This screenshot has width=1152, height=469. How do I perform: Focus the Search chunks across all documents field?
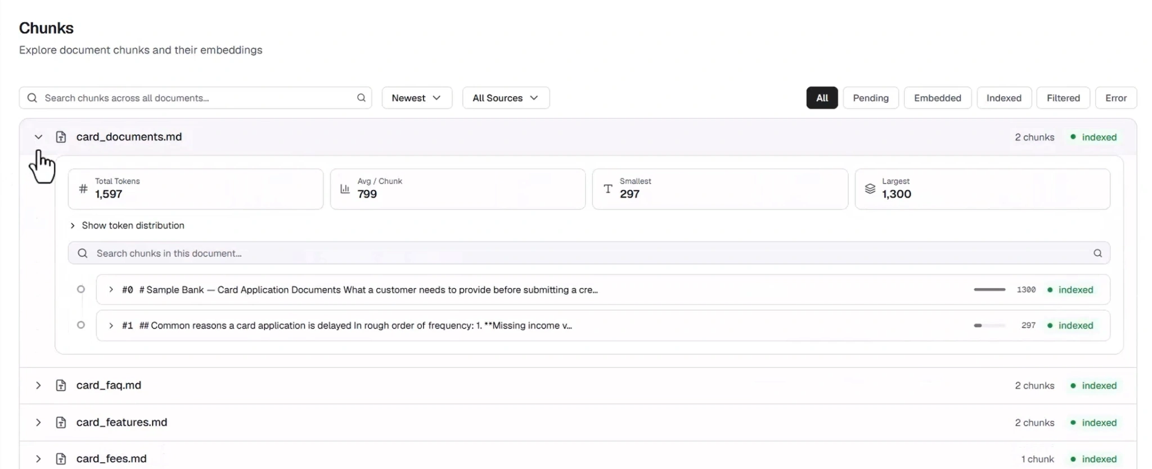point(195,98)
